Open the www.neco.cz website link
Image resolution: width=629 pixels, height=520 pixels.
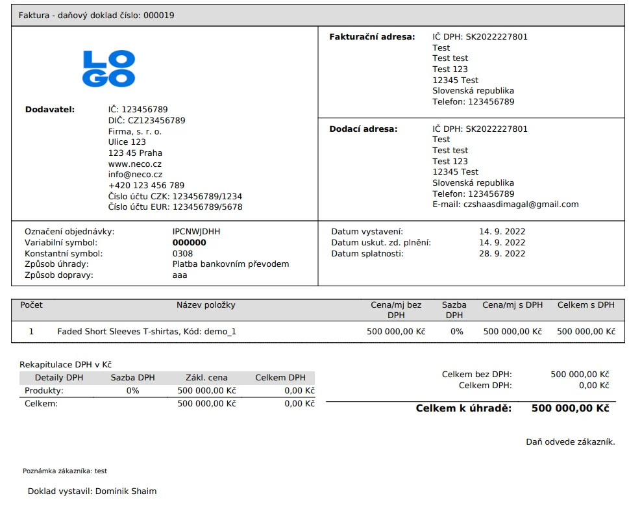point(135,164)
